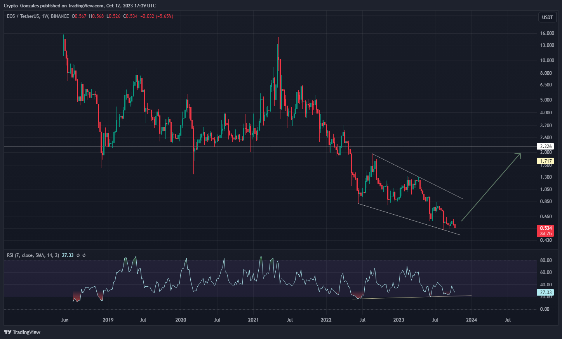The height and width of the screenshot is (339, 562).
Task: Click the closing price C0.534 value
Action: point(130,16)
